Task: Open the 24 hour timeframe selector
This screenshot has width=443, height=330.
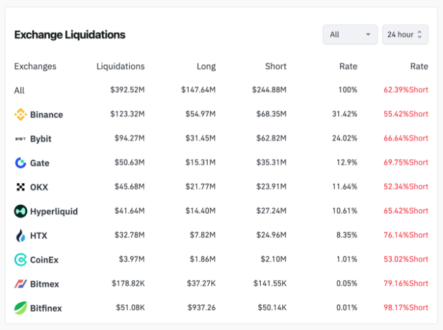Action: click(x=404, y=34)
